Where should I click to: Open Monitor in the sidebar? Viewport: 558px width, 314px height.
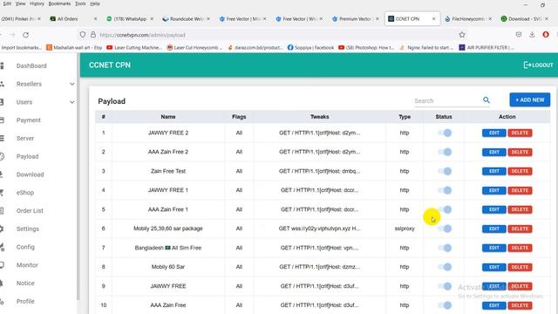click(x=27, y=265)
